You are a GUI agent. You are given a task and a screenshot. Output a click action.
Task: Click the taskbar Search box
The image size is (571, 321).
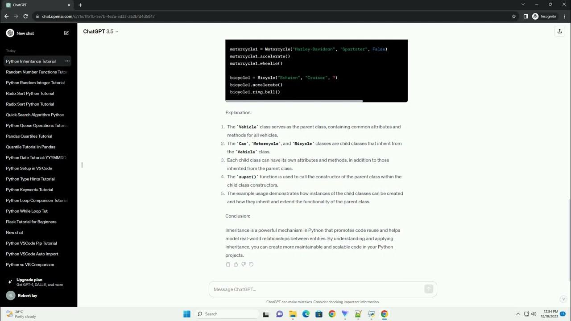pos(227,314)
